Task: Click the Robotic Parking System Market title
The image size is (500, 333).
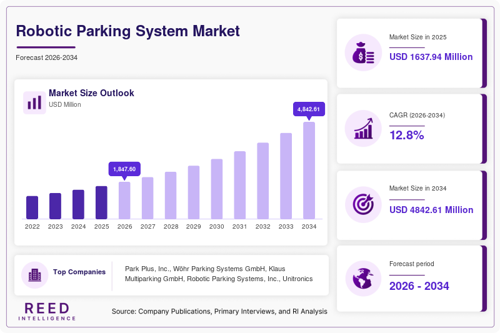Action: point(128,31)
